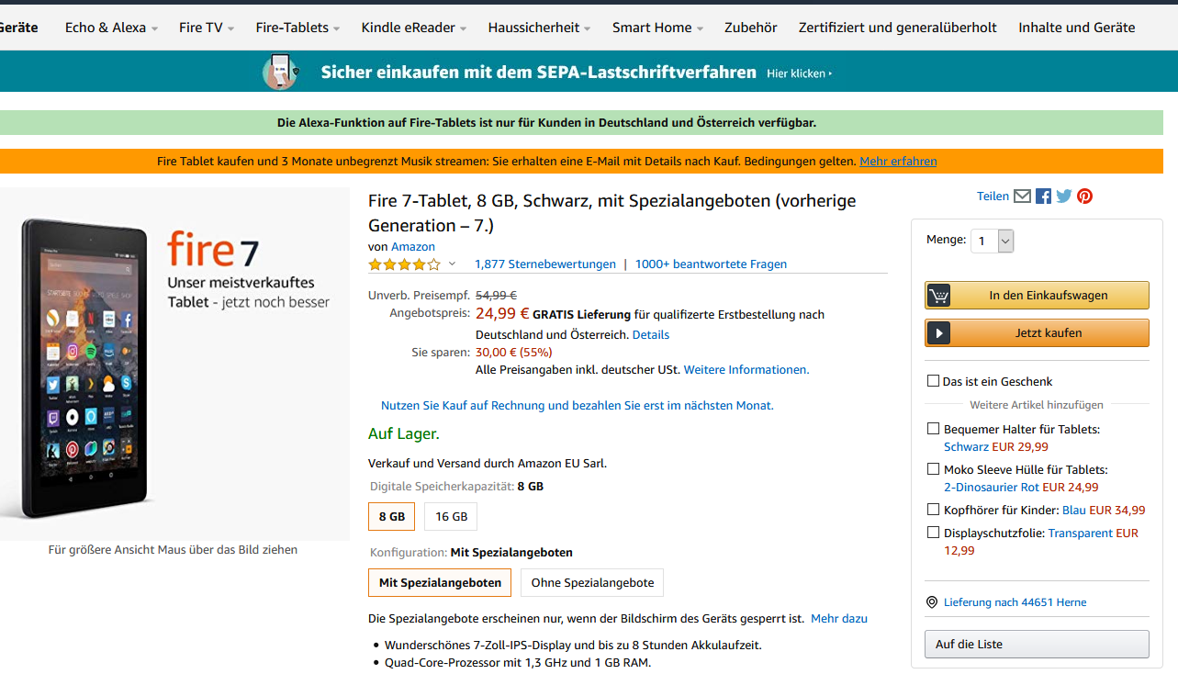Click the play arrow icon on Jetzt kaufen
This screenshot has height=674, width=1178.
(938, 333)
